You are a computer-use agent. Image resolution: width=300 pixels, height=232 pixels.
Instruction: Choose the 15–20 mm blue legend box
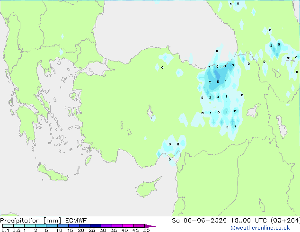pos(73,226)
